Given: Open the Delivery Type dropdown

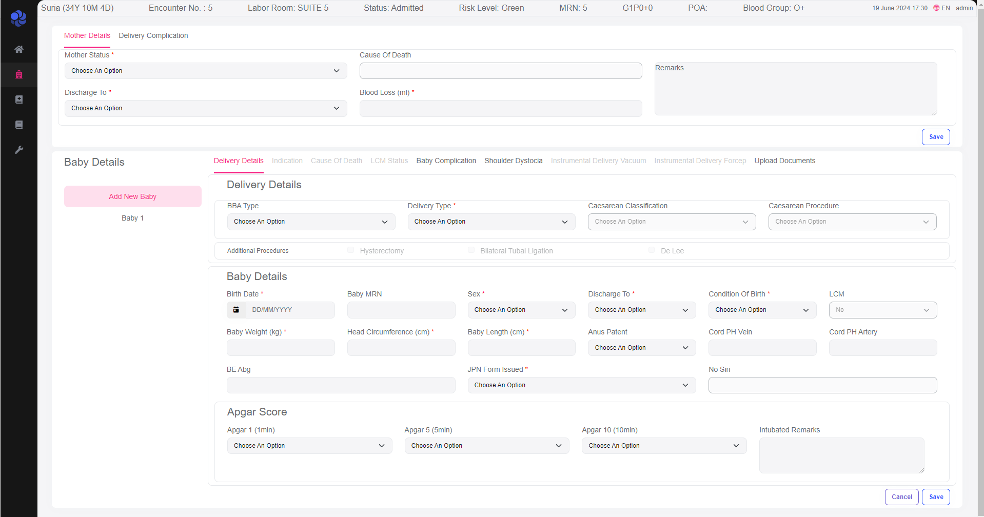Looking at the screenshot, I should tap(491, 222).
